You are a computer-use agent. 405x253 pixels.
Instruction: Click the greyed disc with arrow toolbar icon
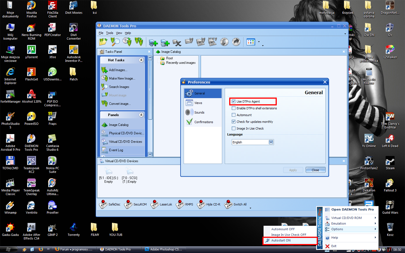(x=224, y=42)
